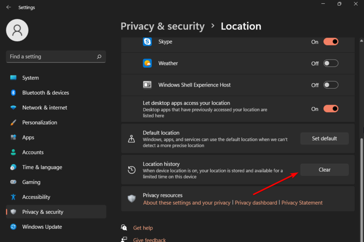This screenshot has width=364, height=242.
Task: Click the search magnifier icon
Action: point(99,57)
